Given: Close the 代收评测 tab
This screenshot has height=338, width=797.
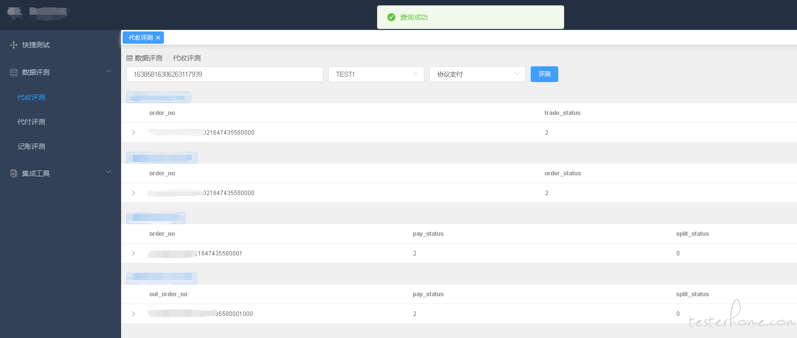Looking at the screenshot, I should coord(158,38).
